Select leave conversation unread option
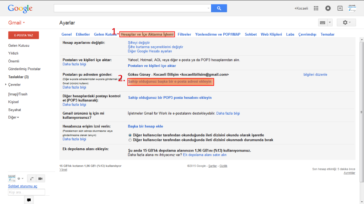The height and width of the screenshot is (204, 364). point(130,140)
